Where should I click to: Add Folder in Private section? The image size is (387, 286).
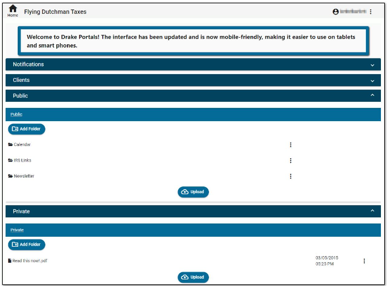[27, 245]
